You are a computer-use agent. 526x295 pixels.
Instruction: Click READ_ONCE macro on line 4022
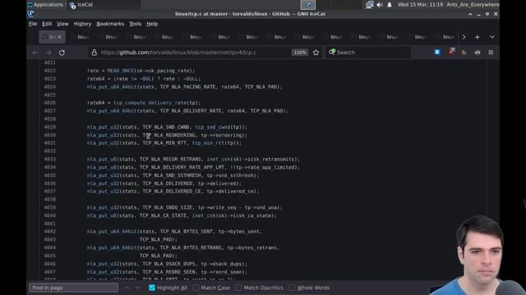tap(121, 71)
